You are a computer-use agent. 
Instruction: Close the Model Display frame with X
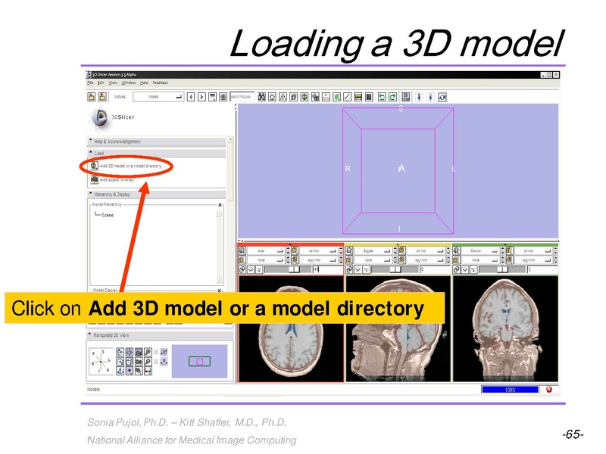click(220, 291)
